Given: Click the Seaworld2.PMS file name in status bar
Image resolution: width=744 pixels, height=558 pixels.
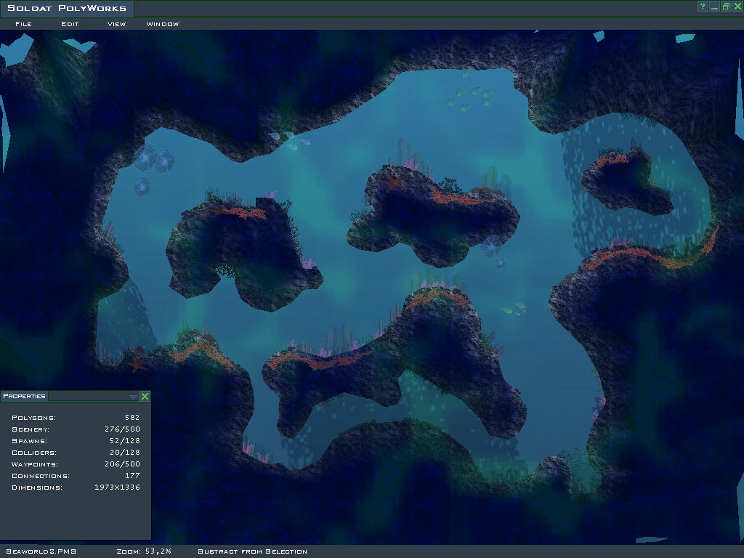Looking at the screenshot, I should point(41,551).
